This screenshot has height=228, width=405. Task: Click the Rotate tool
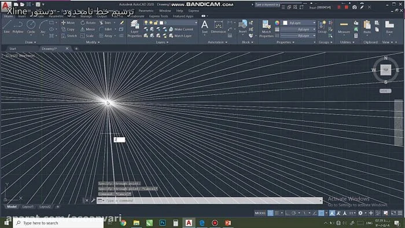point(88,23)
